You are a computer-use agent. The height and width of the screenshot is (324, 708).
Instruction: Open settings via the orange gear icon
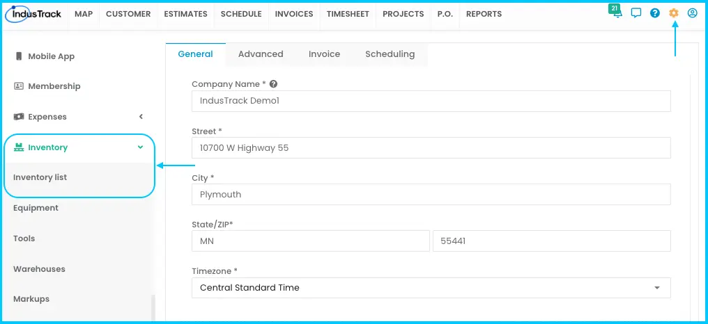coord(674,13)
